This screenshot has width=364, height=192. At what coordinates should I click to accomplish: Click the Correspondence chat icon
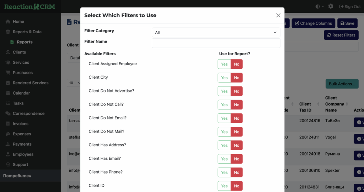click(x=8, y=114)
